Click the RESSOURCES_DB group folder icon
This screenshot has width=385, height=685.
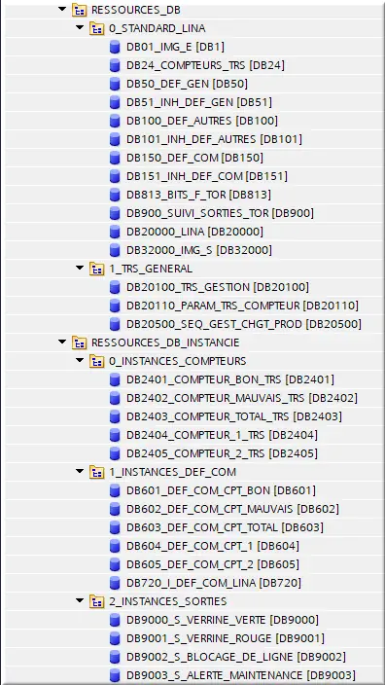[79, 10]
